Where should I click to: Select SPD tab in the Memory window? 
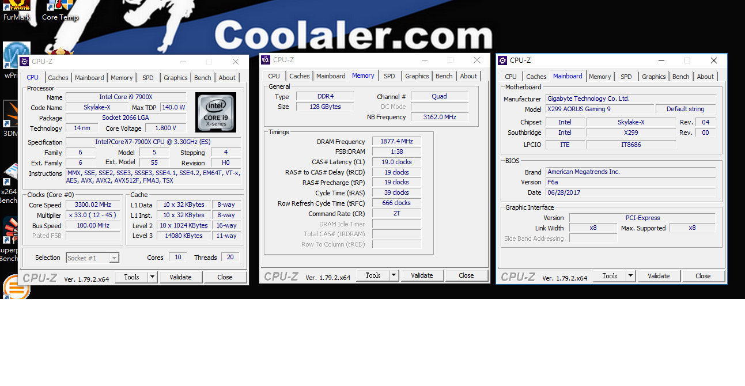389,76
